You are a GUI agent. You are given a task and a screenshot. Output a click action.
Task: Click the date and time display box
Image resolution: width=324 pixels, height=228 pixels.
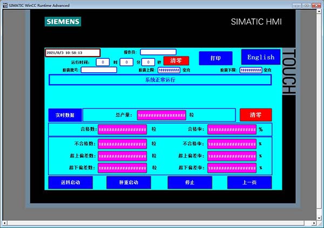tap(72, 53)
